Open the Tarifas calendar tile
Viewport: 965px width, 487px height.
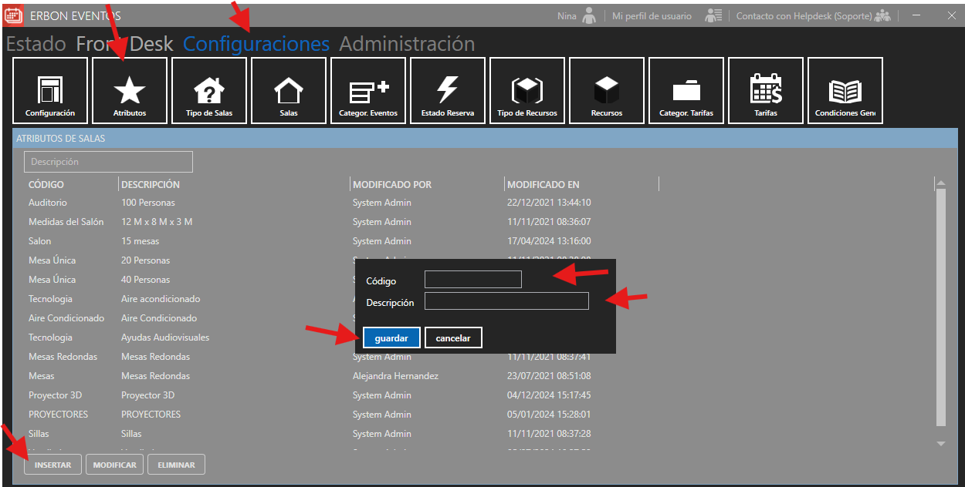tap(766, 91)
